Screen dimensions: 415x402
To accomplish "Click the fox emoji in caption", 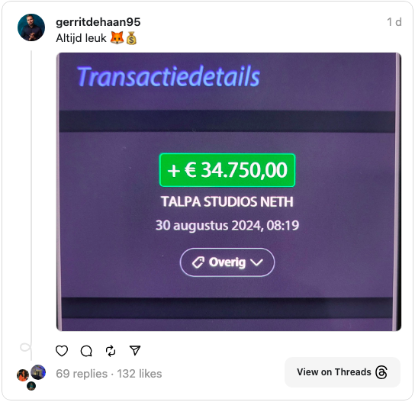I will click(x=117, y=38).
